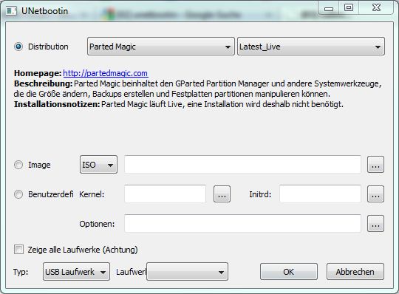This screenshot has height=294, width=399.
Task: Click the Installationsnotizen label text
Action: point(57,104)
